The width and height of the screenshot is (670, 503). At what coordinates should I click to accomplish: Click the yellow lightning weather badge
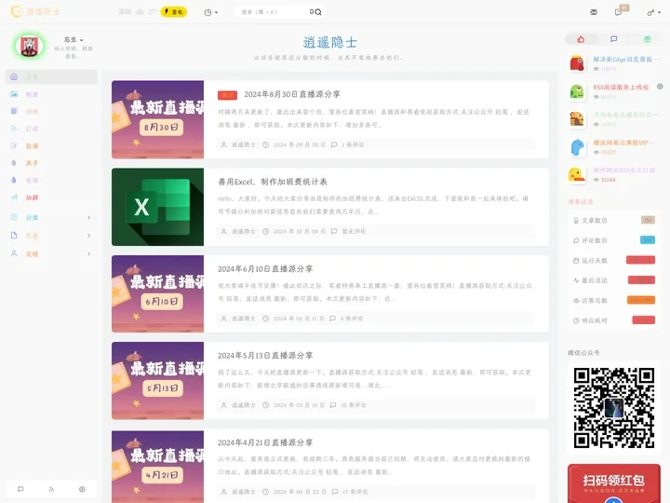point(173,12)
